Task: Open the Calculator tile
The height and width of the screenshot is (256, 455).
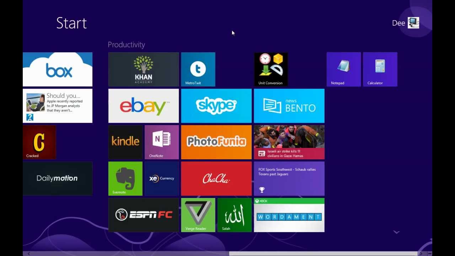Action: [380, 69]
